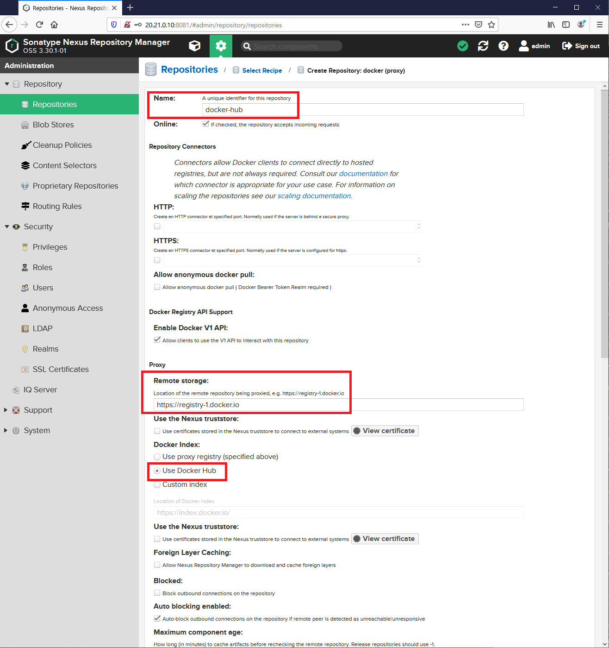Collapse the Repository tree section
609x648 pixels.
click(x=6, y=84)
